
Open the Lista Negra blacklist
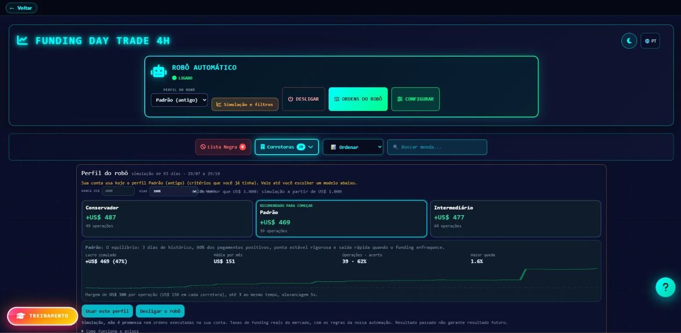(223, 147)
